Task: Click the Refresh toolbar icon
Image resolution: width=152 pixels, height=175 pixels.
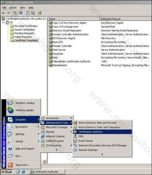Action: click(x=28, y=13)
